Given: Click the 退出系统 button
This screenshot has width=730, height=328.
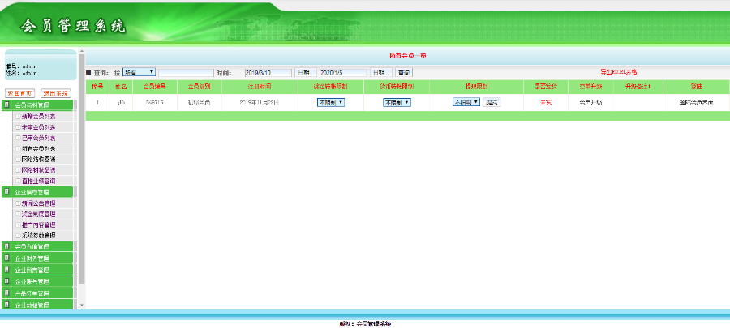Looking at the screenshot, I should (56, 93).
